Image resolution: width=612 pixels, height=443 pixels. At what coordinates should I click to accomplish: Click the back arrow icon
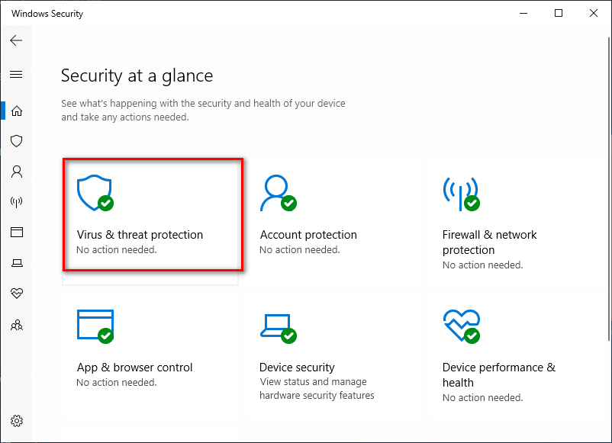coord(16,40)
